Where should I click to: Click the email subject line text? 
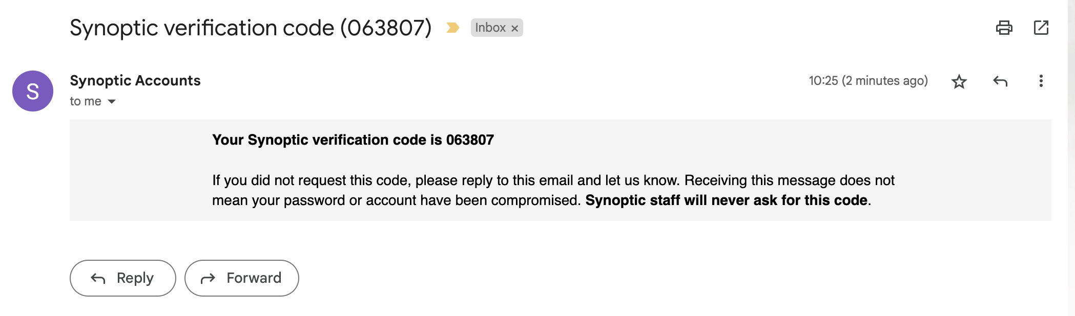[251, 28]
